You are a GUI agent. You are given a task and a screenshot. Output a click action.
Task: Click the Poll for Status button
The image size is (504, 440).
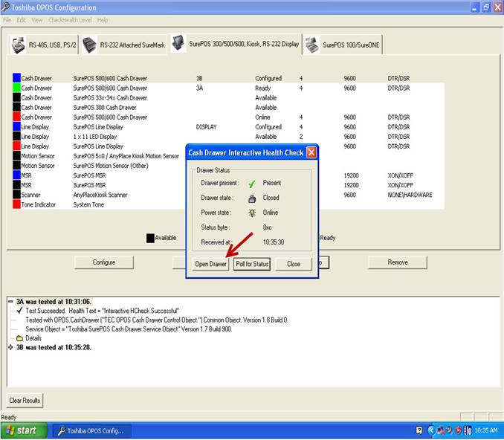click(x=252, y=264)
